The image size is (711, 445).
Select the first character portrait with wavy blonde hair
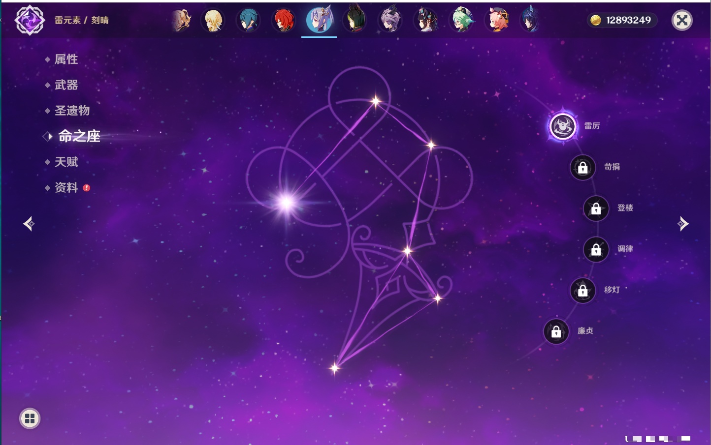(181, 20)
